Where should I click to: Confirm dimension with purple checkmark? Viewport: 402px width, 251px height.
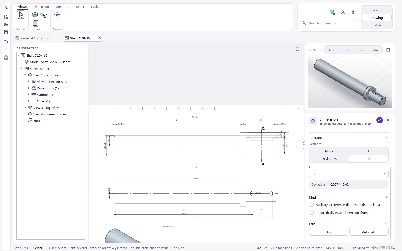tap(379, 120)
